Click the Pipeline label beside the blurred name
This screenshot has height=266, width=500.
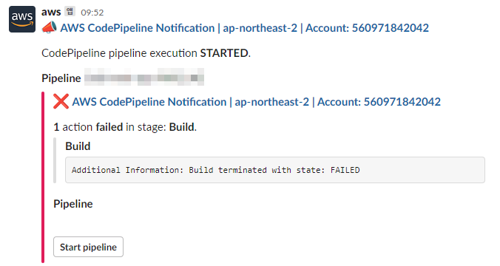point(61,78)
